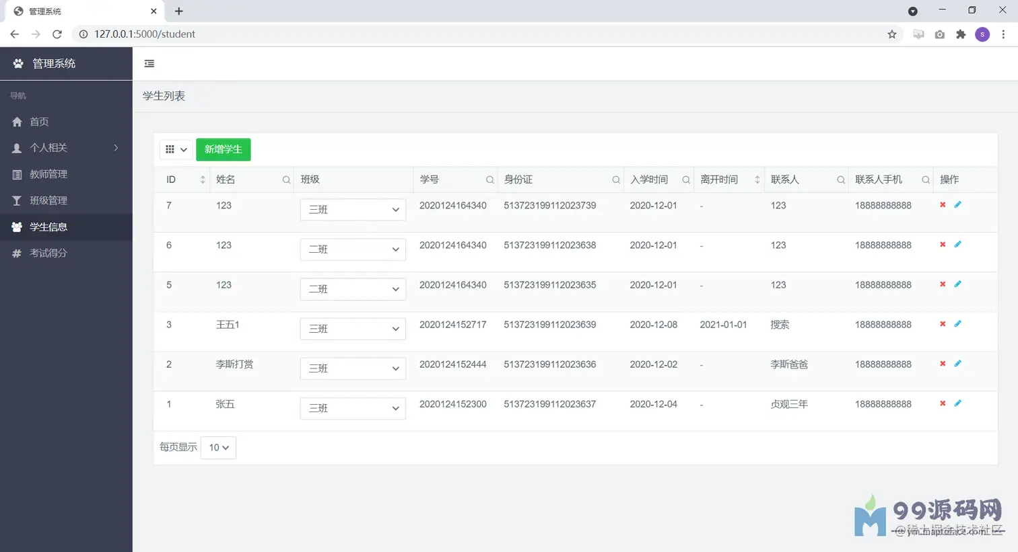This screenshot has width=1018, height=552.
Task: Open 考试得分 in sidebar
Action: pyautogui.click(x=66, y=253)
